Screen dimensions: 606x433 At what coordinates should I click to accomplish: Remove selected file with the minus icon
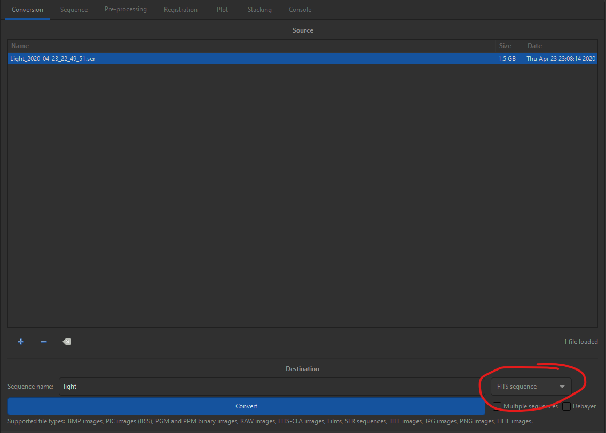[x=44, y=342]
